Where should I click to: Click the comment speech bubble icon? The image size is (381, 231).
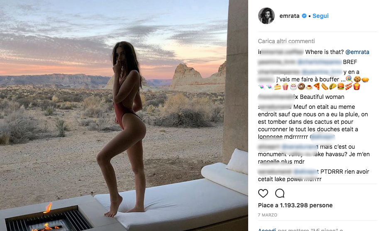point(280,193)
